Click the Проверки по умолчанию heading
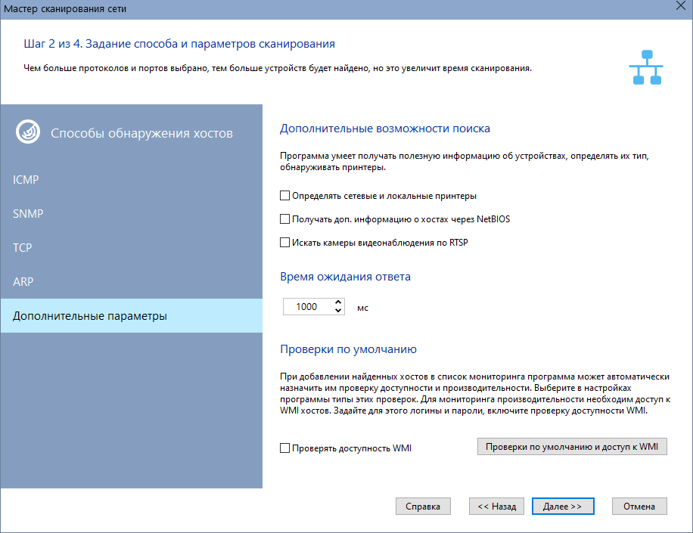This screenshot has width=693, height=533. 348,349
